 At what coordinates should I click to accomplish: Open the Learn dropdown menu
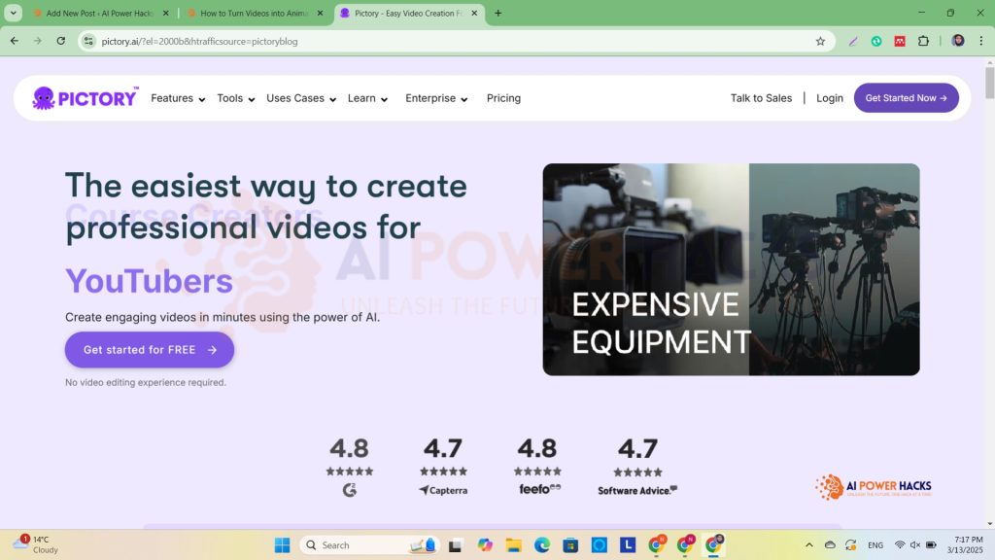pos(367,98)
